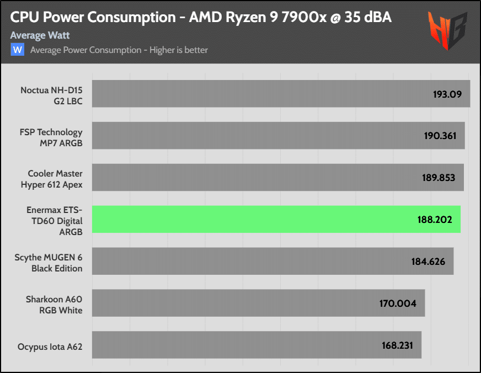Image resolution: width=481 pixels, height=373 pixels.
Task: Select the Ocypus Iota A62 bar
Action: coord(256,345)
